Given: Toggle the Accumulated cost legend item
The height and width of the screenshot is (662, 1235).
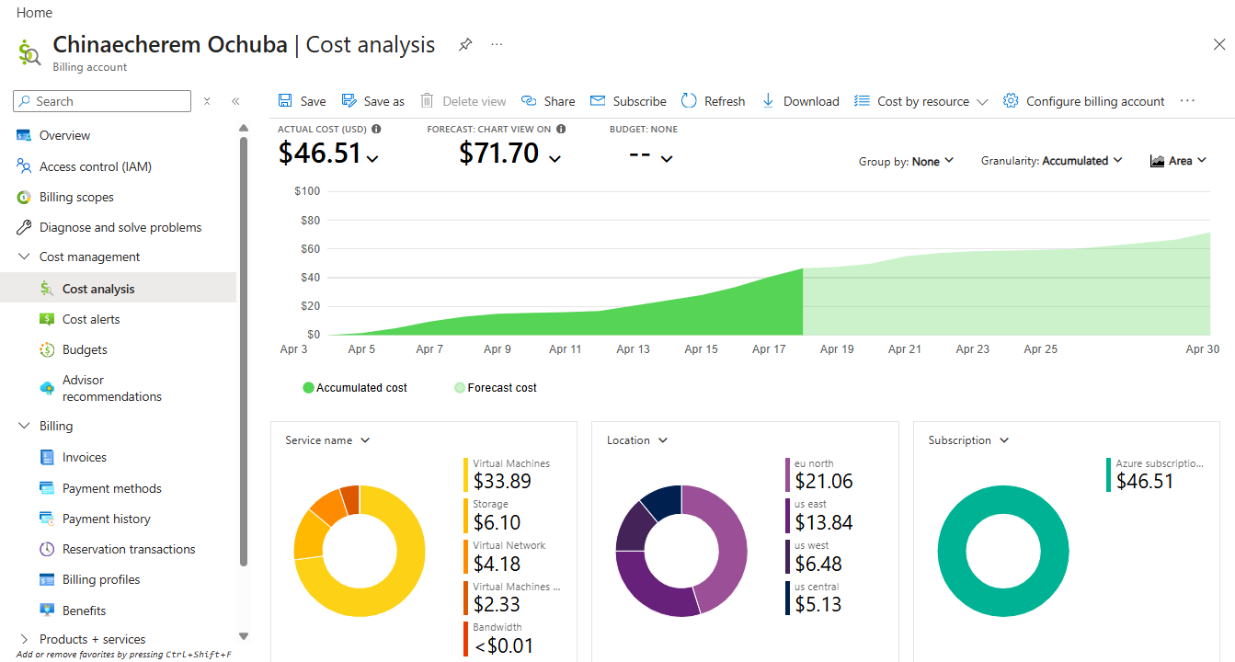Looking at the screenshot, I should [x=355, y=388].
